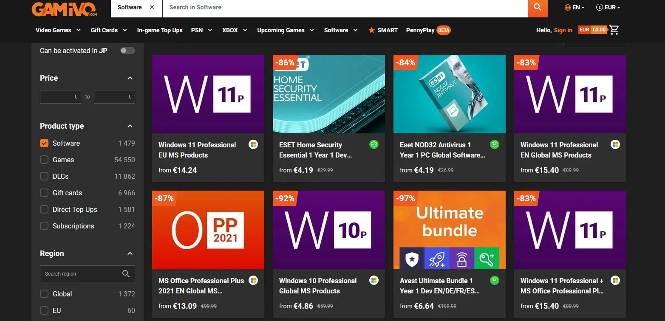The height and width of the screenshot is (321, 665).
Task: Click the EUR €0.00 cart balance
Action: pos(592,30)
